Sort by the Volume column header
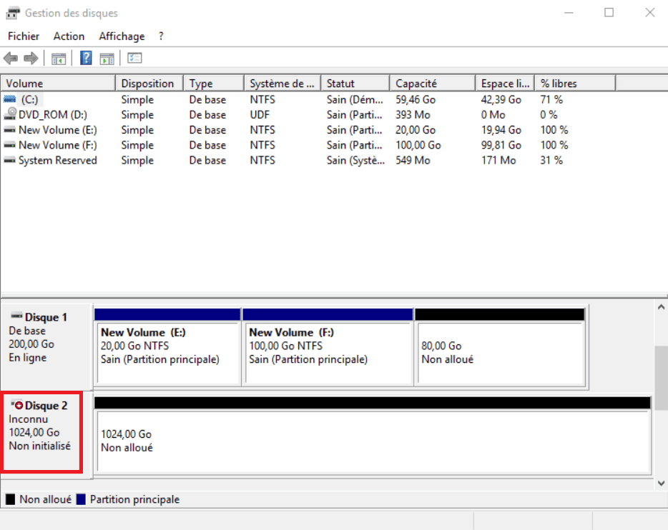Image resolution: width=668 pixels, height=530 pixels. pyautogui.click(x=59, y=84)
